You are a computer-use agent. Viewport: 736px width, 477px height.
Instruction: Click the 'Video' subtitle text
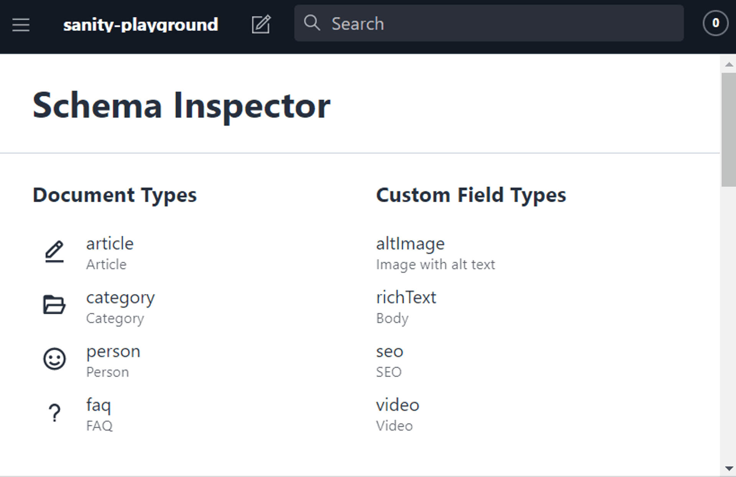tap(394, 426)
